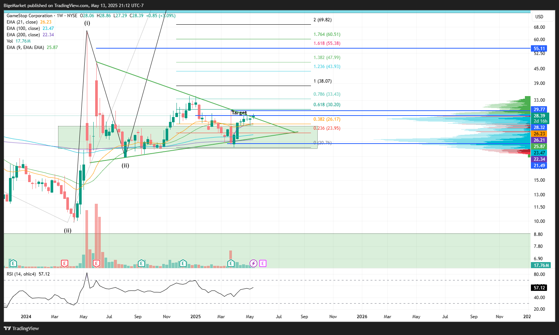
Task: Select the 0.236 (23.95) Fibonacci label
Action: click(x=327, y=128)
